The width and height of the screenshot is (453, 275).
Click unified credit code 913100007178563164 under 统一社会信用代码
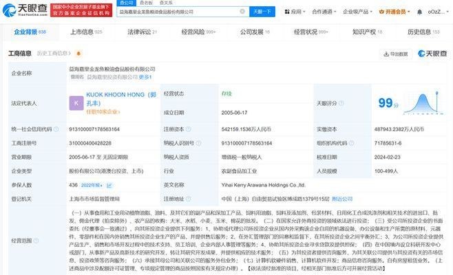click(x=94, y=129)
